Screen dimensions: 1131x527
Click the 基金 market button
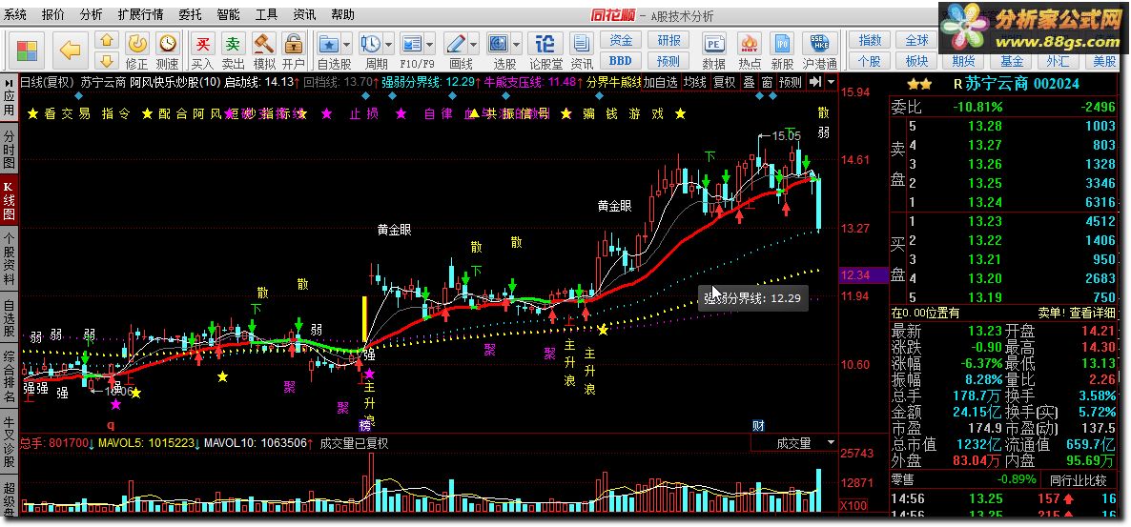point(1011,61)
